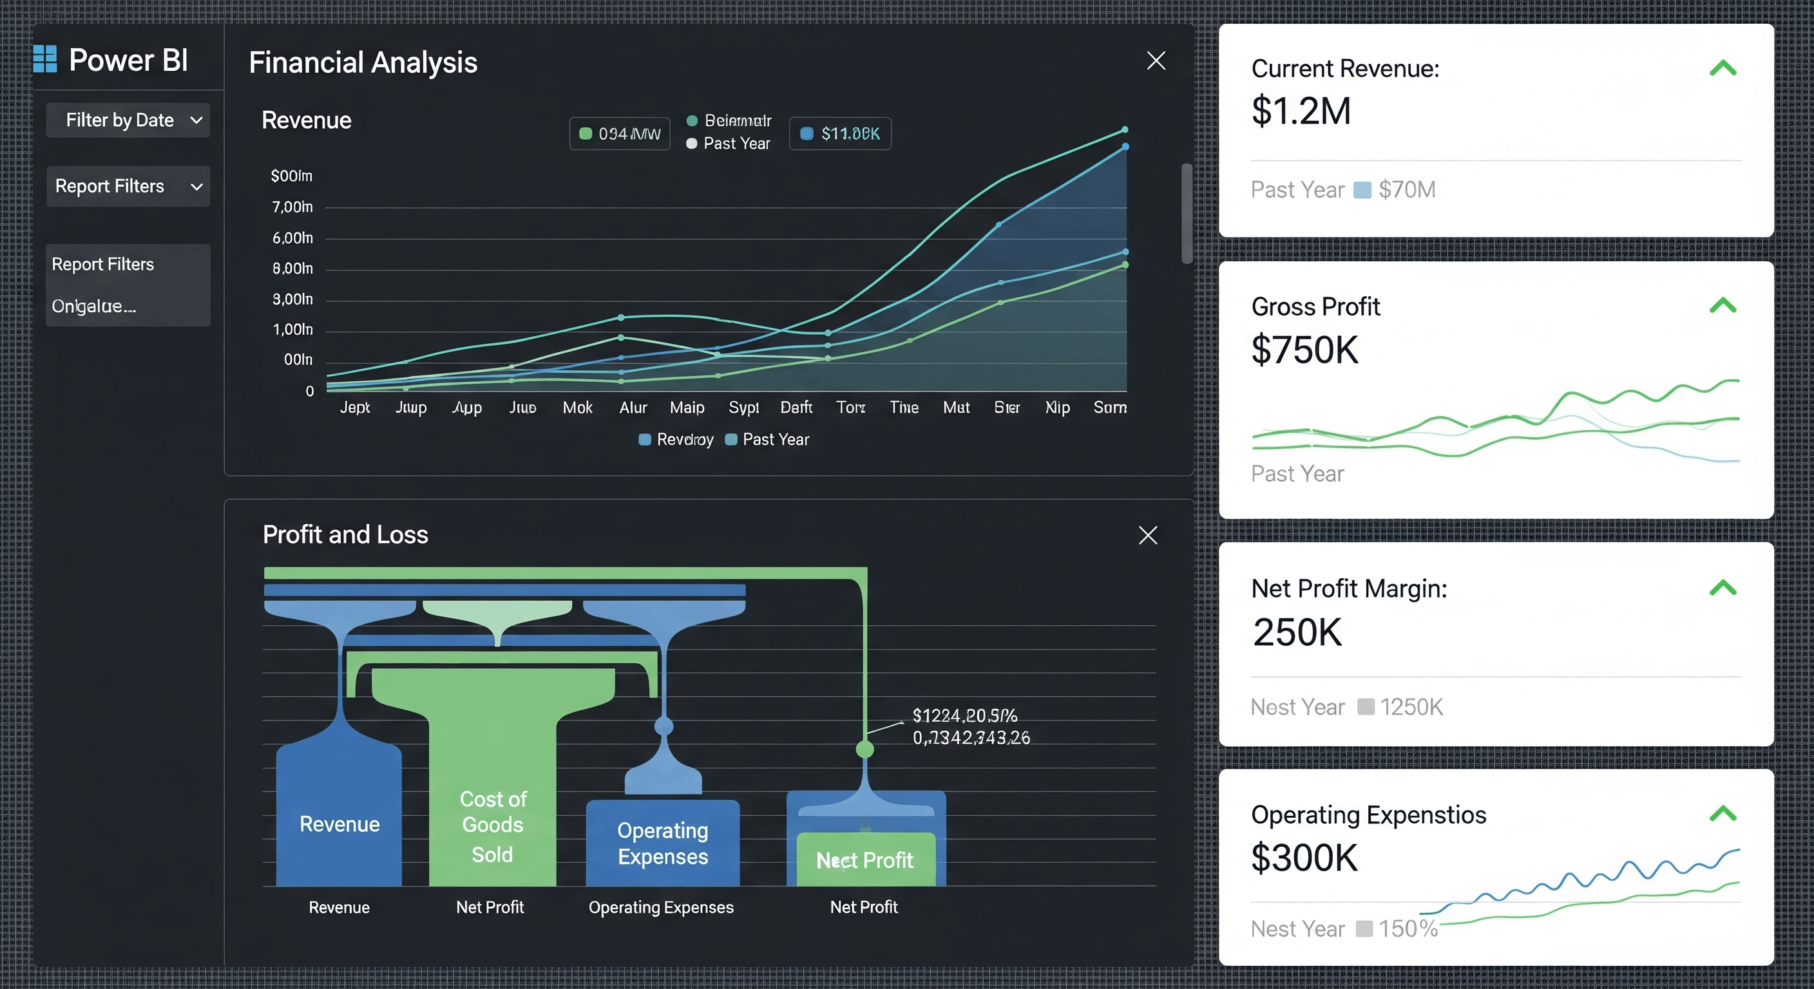
Task: Close the Financial Analysis panel
Action: (1156, 61)
